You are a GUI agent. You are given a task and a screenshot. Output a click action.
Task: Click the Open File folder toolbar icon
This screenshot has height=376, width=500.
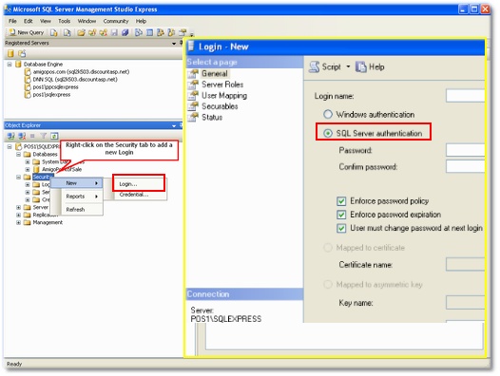coord(82,32)
